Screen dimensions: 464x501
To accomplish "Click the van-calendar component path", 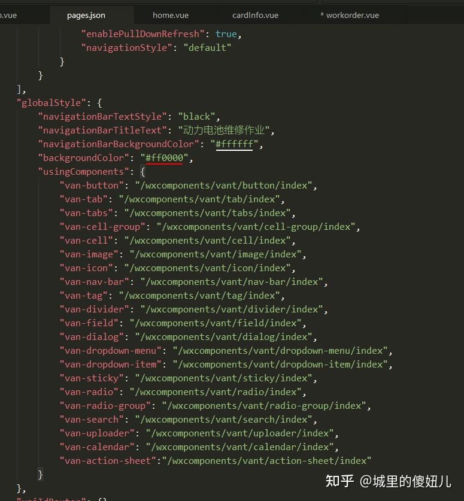I will (239, 447).
